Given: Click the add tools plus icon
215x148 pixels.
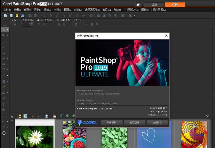Looking at the screenshot, I should pos(4,133).
